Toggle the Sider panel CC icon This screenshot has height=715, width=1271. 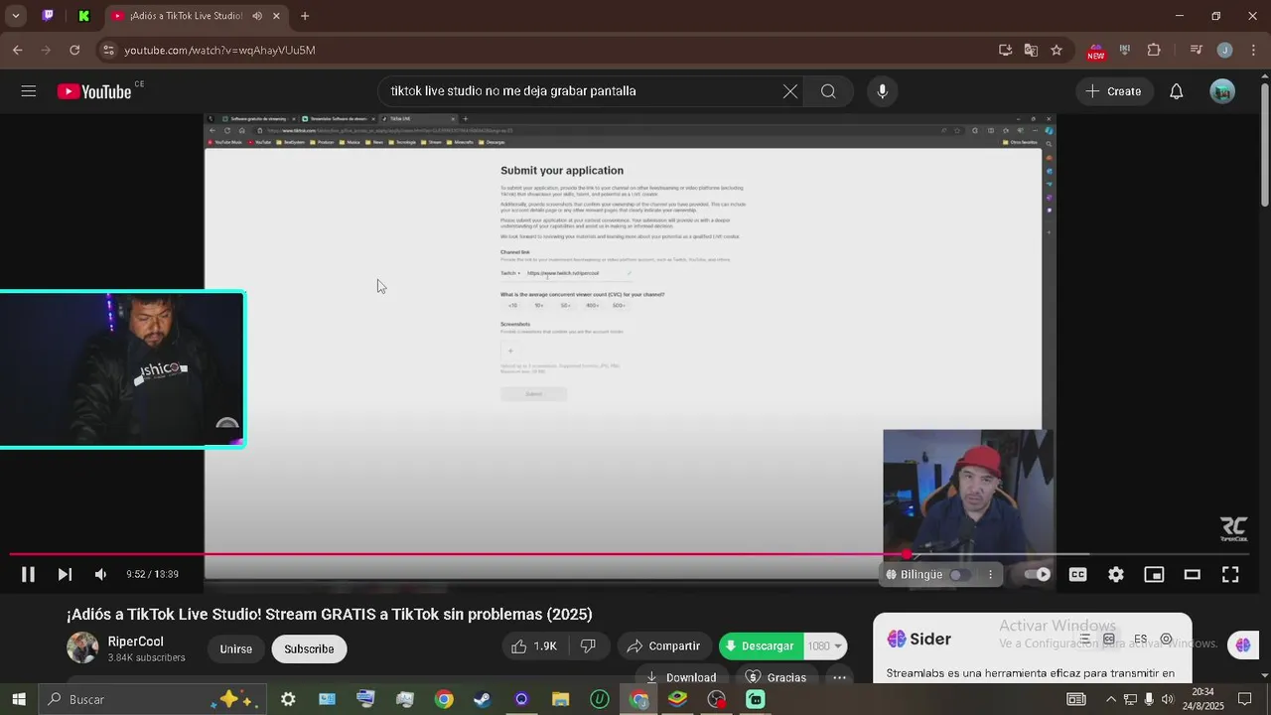tap(1109, 640)
